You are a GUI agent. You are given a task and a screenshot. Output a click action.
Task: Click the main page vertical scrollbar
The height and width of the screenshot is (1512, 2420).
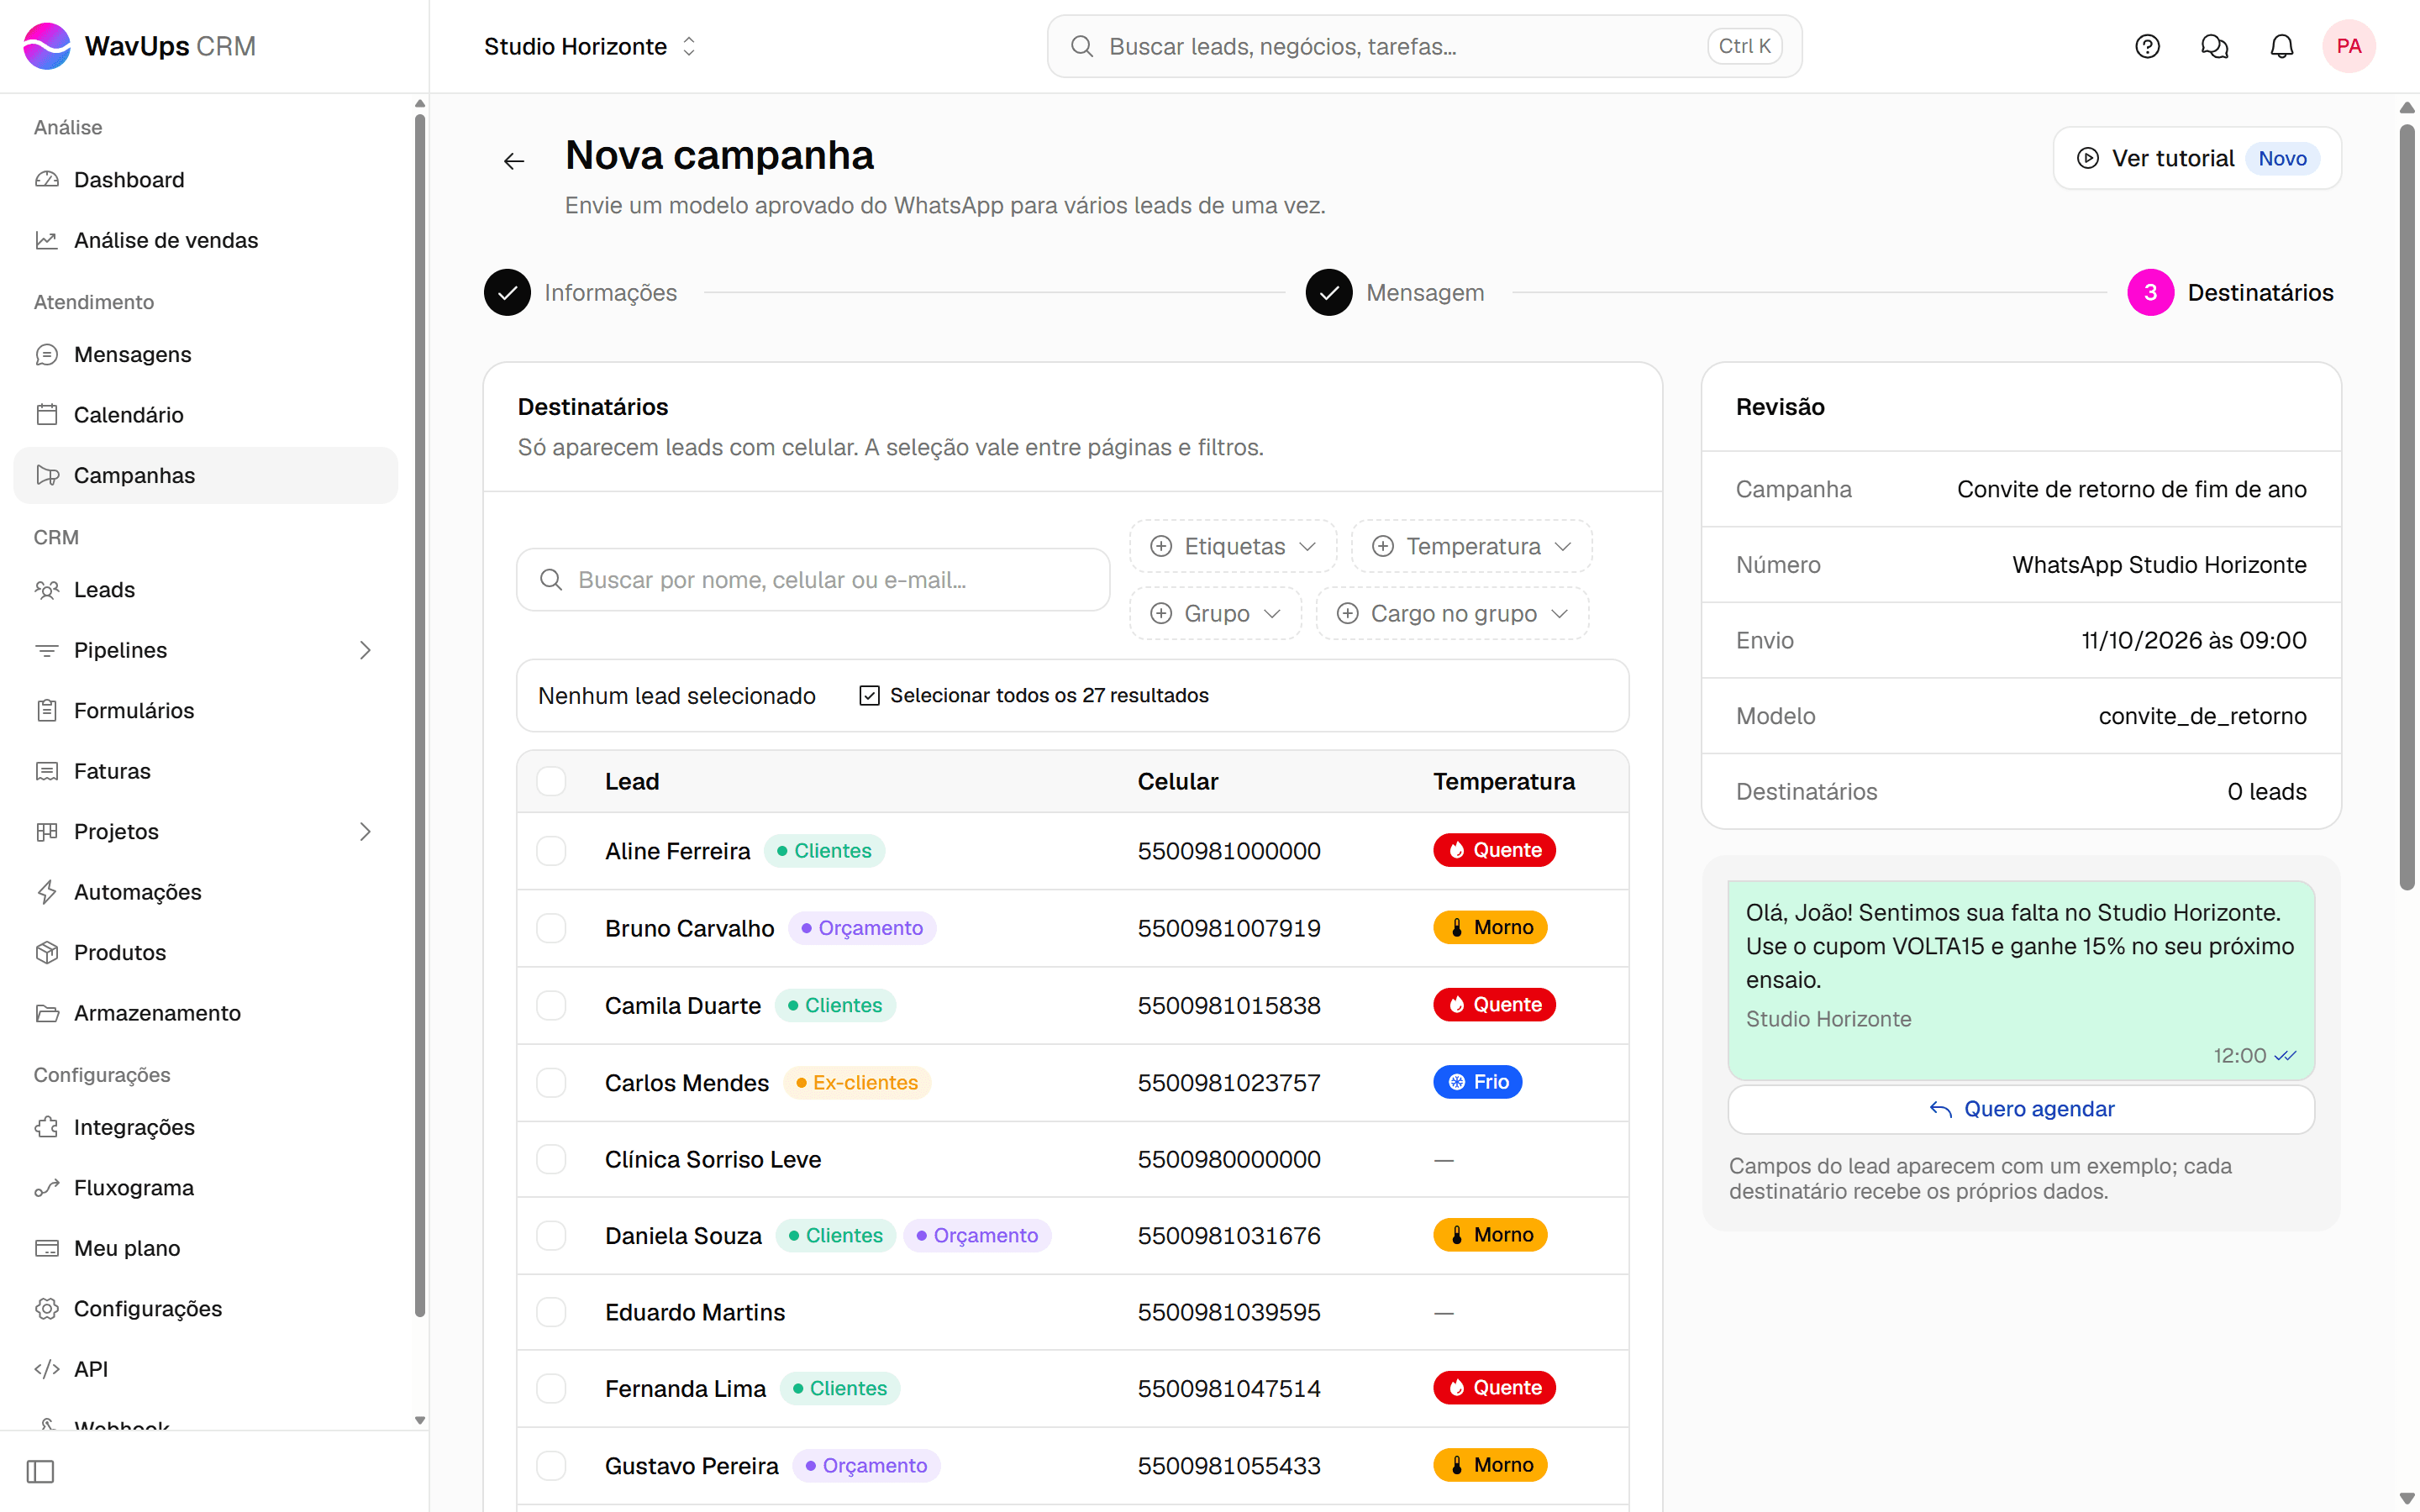click(x=2407, y=506)
